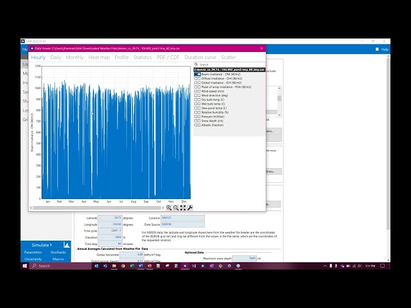Click the Elevation field
This screenshot has width=411, height=308.
pos(110,237)
